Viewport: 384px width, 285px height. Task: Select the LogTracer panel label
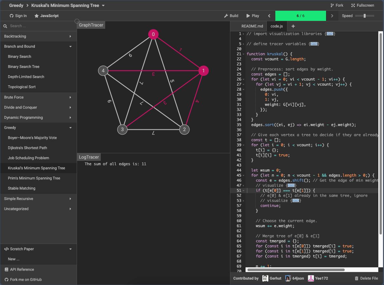(x=89, y=157)
